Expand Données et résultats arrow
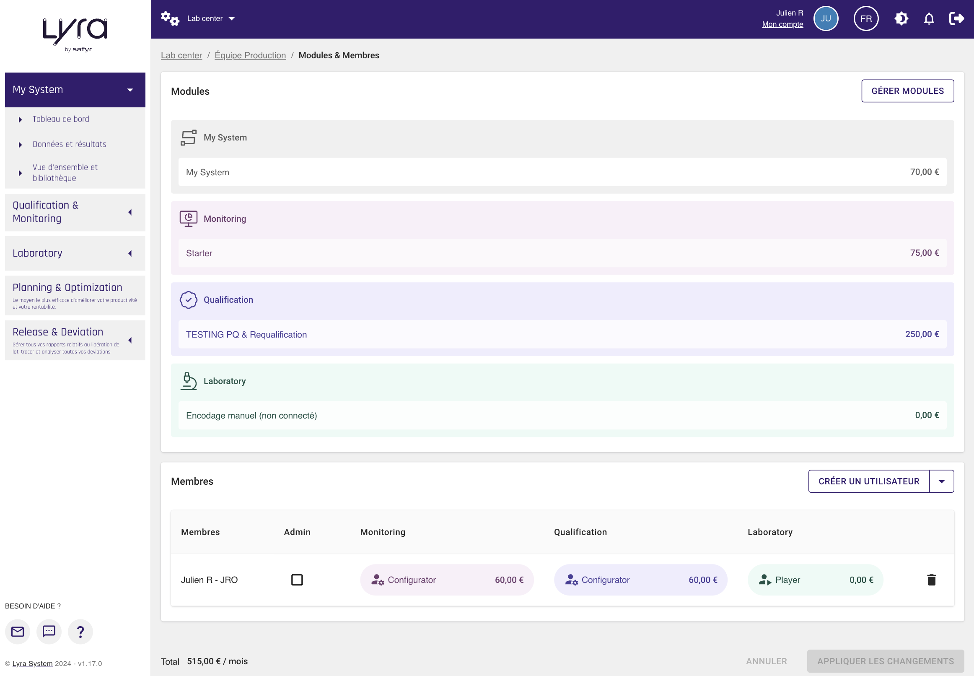Image resolution: width=974 pixels, height=676 pixels. point(20,145)
